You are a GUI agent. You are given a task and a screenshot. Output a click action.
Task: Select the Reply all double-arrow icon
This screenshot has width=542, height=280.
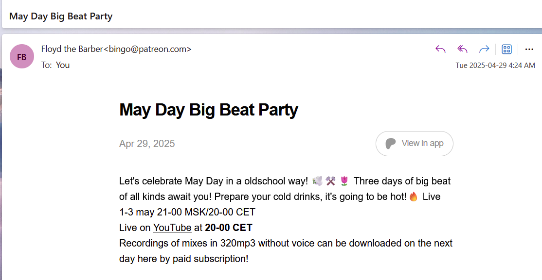tap(463, 49)
